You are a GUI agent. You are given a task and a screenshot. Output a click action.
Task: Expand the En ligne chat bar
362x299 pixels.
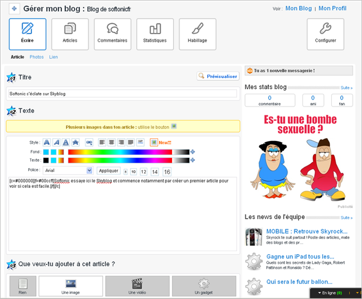click(x=330, y=293)
